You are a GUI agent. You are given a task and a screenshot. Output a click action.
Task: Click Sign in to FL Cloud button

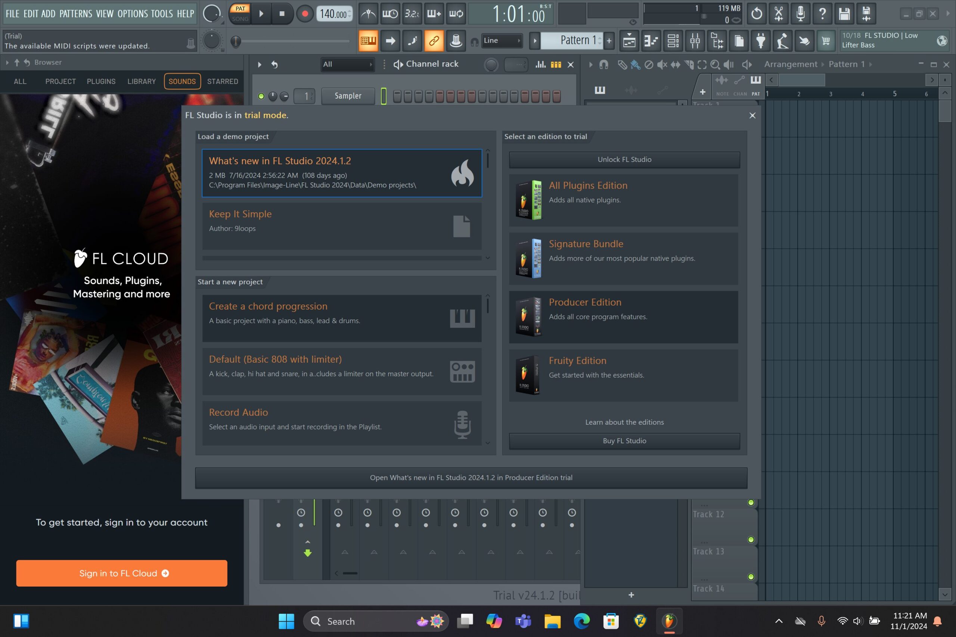[x=121, y=573]
